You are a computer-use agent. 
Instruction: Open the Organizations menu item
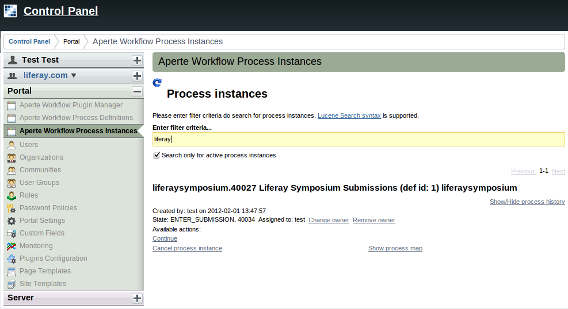(x=41, y=157)
